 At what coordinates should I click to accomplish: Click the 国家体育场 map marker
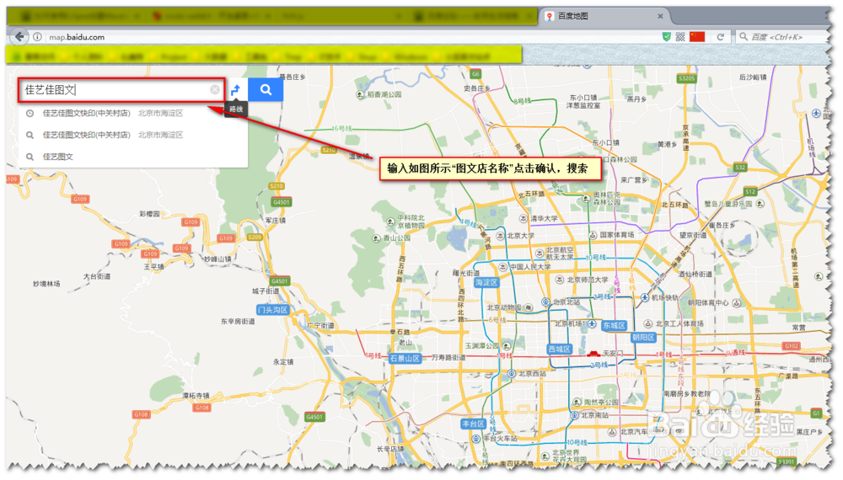pos(593,235)
